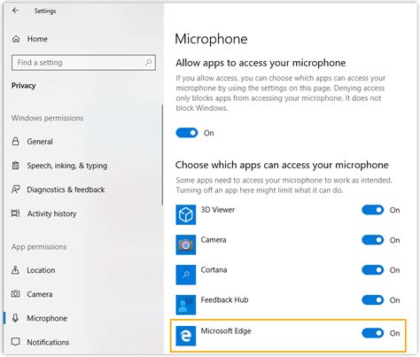Image resolution: width=420 pixels, height=357 pixels.
Task: Click the Location pin icon
Action: 15,269
